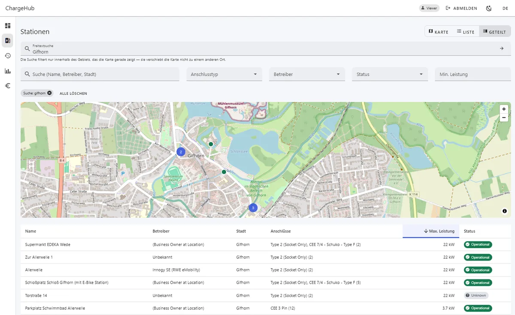The image size is (515, 315).
Task: Click the Suche (Name, Betreiber, Stadt) field
Action: click(100, 74)
